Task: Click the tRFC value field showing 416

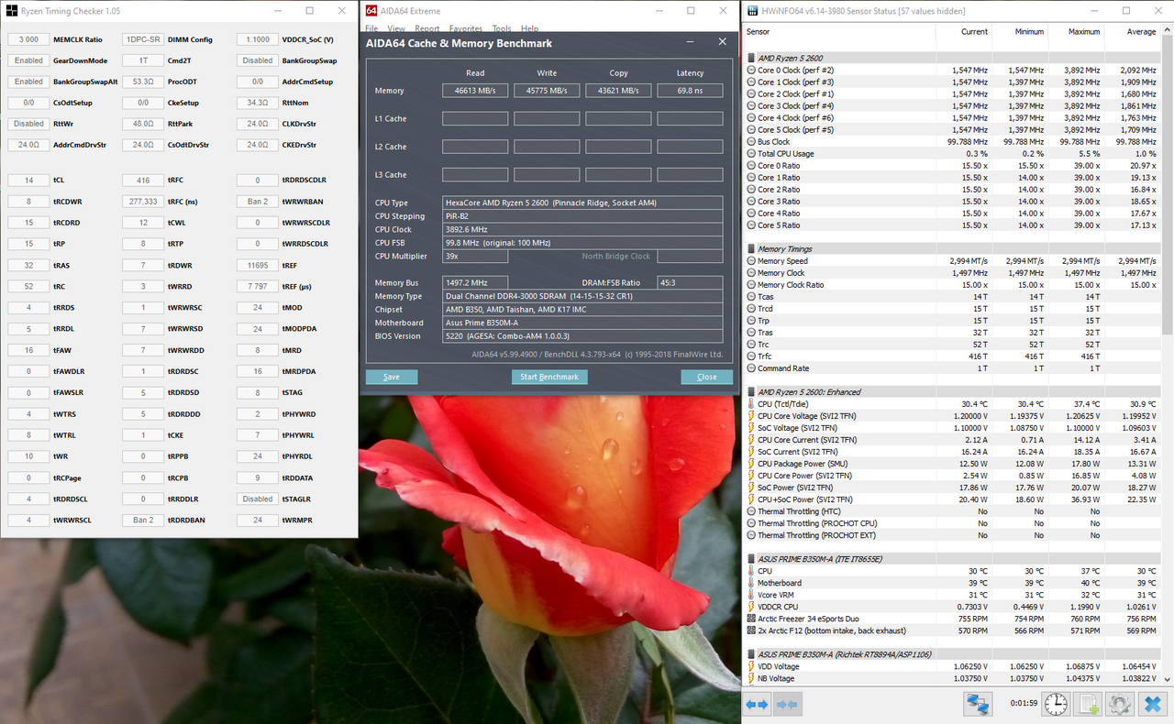Action: tap(143, 181)
